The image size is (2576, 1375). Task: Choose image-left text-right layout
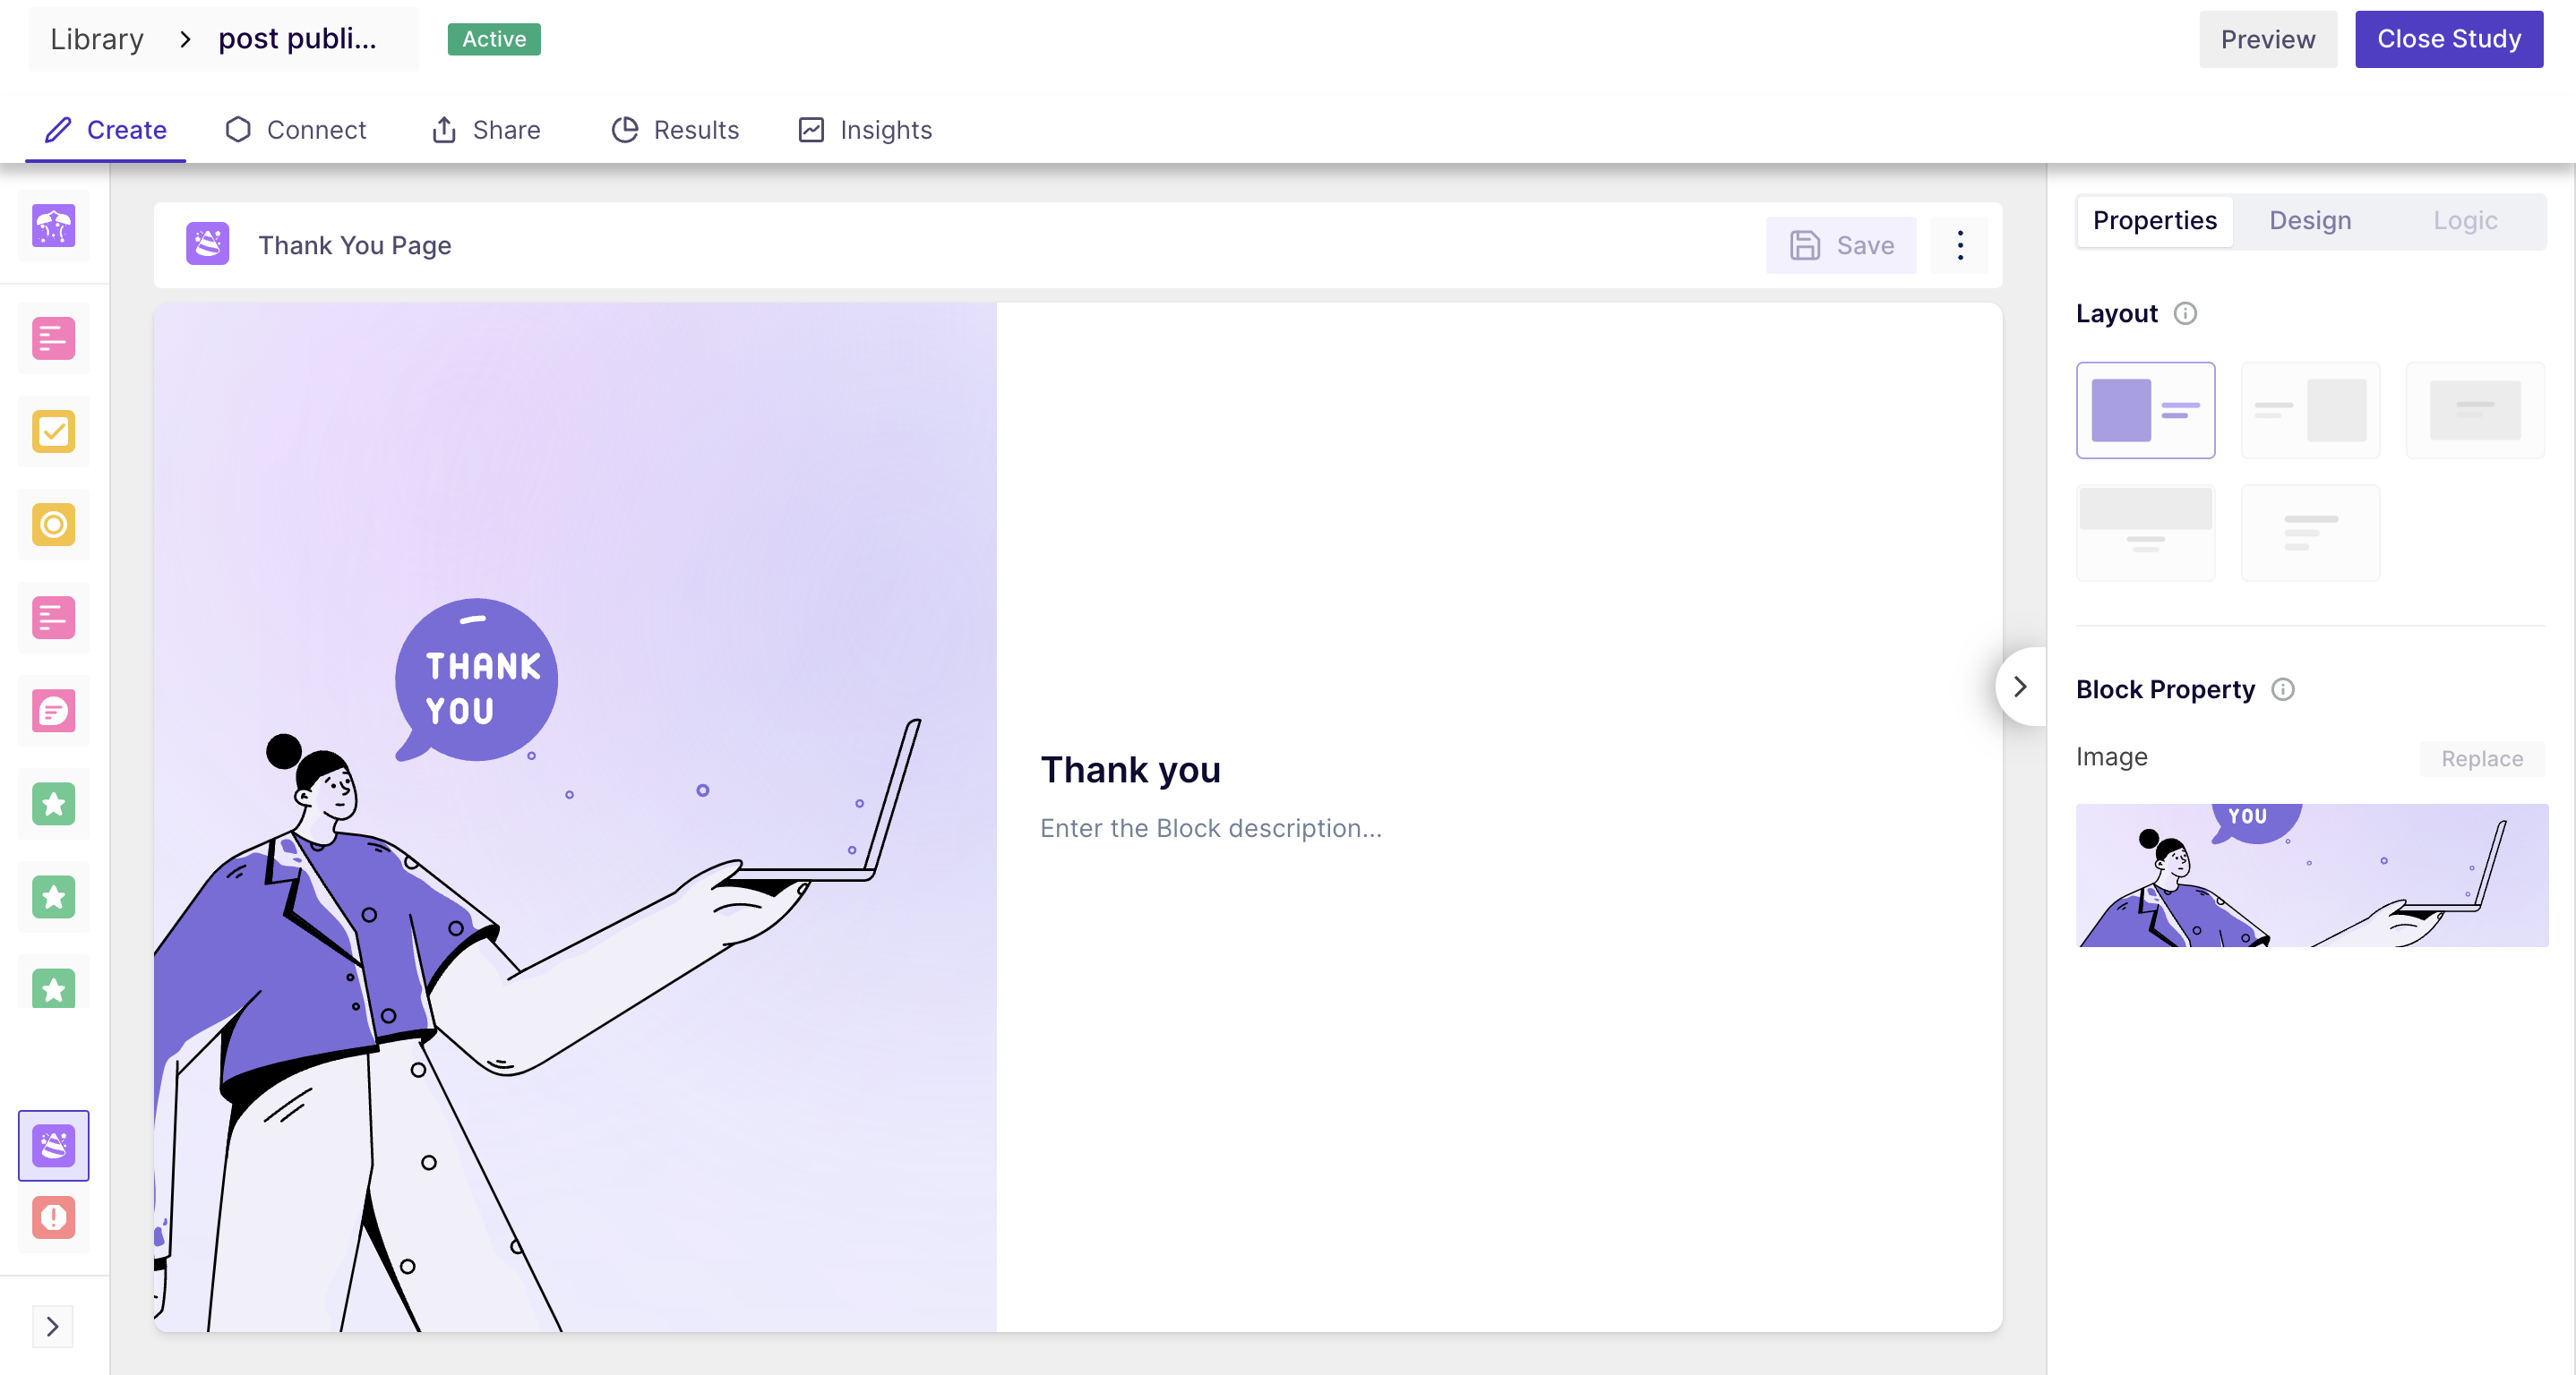[x=2145, y=411]
